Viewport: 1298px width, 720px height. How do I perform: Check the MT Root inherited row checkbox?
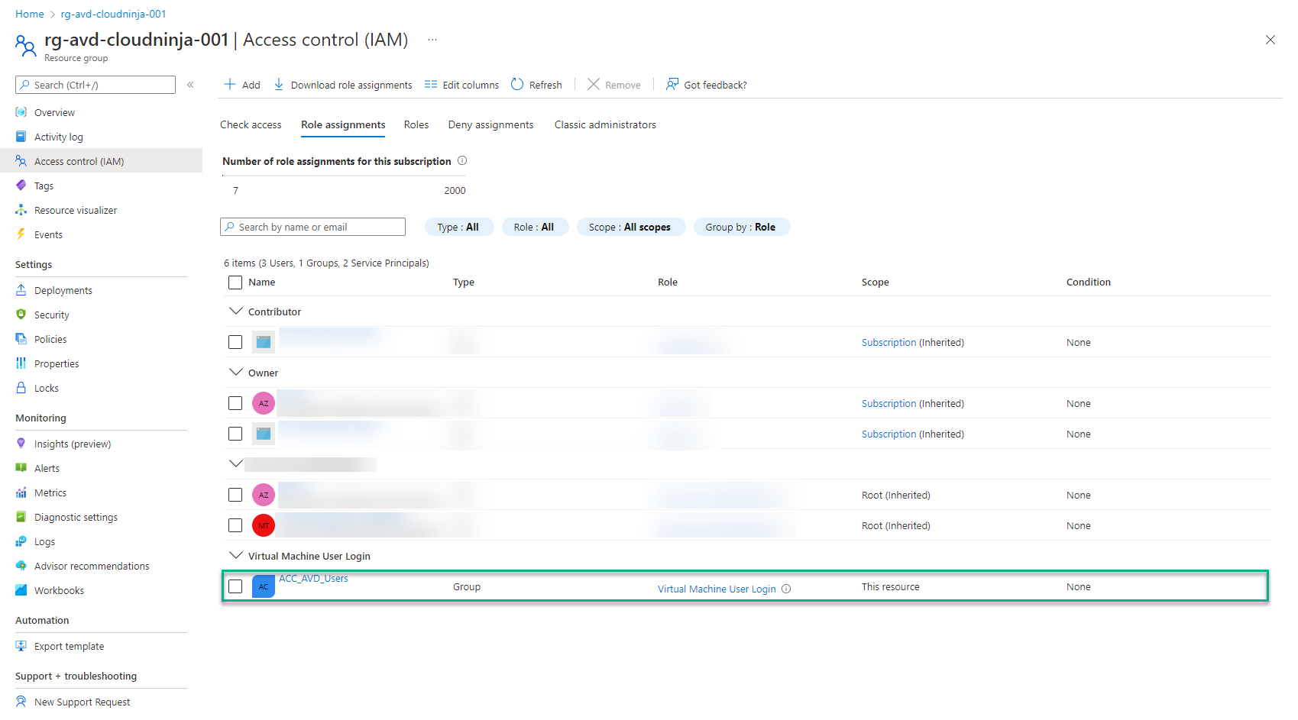tap(235, 525)
